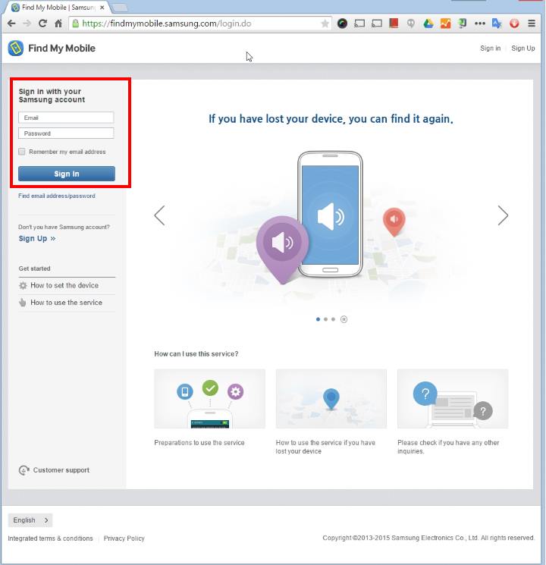The width and height of the screenshot is (546, 565).
Task: Open the Google Translate extension icon
Action: [x=497, y=24]
